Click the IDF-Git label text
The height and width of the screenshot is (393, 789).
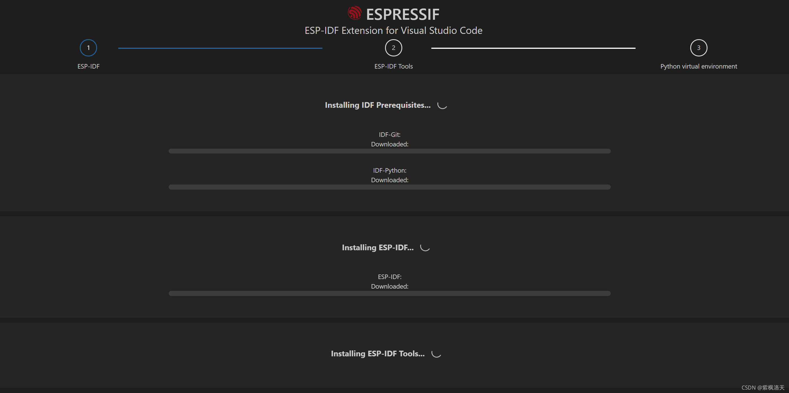389,135
